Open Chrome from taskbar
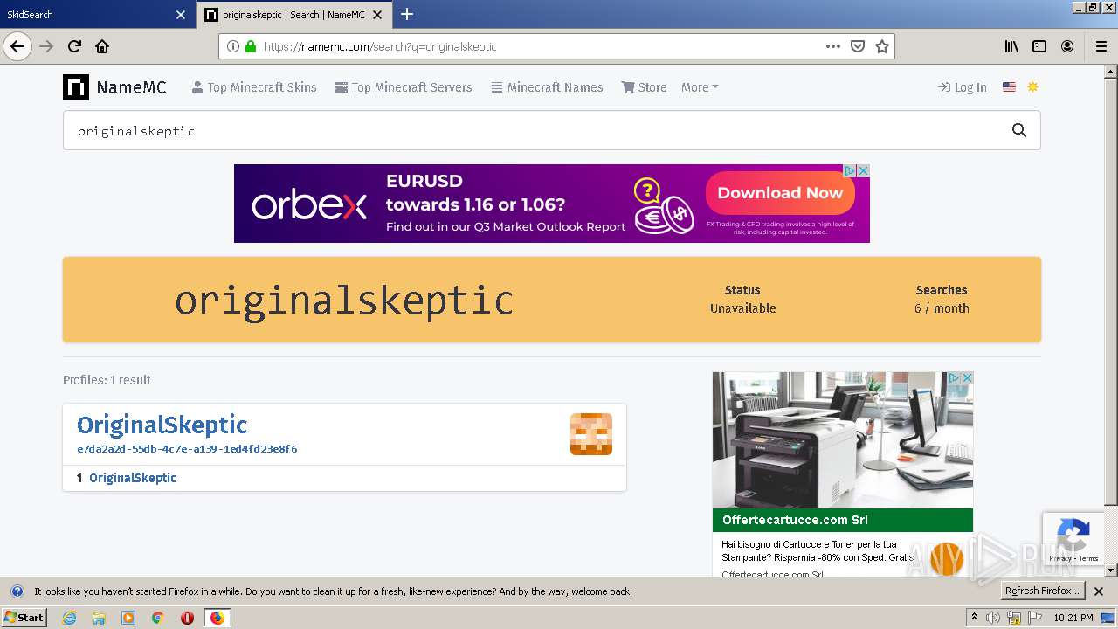The width and height of the screenshot is (1118, 629). 158,618
